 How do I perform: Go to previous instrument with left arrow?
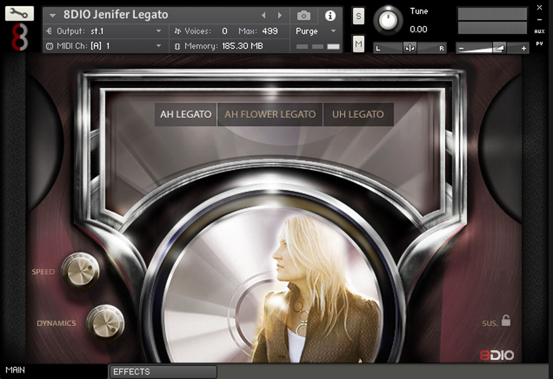click(264, 15)
